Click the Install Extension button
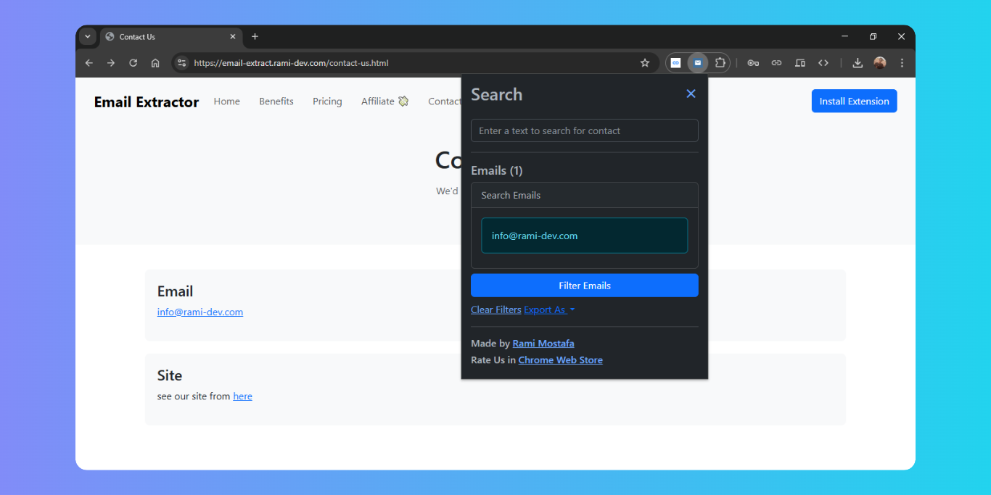Image resolution: width=991 pixels, height=495 pixels. (x=854, y=101)
